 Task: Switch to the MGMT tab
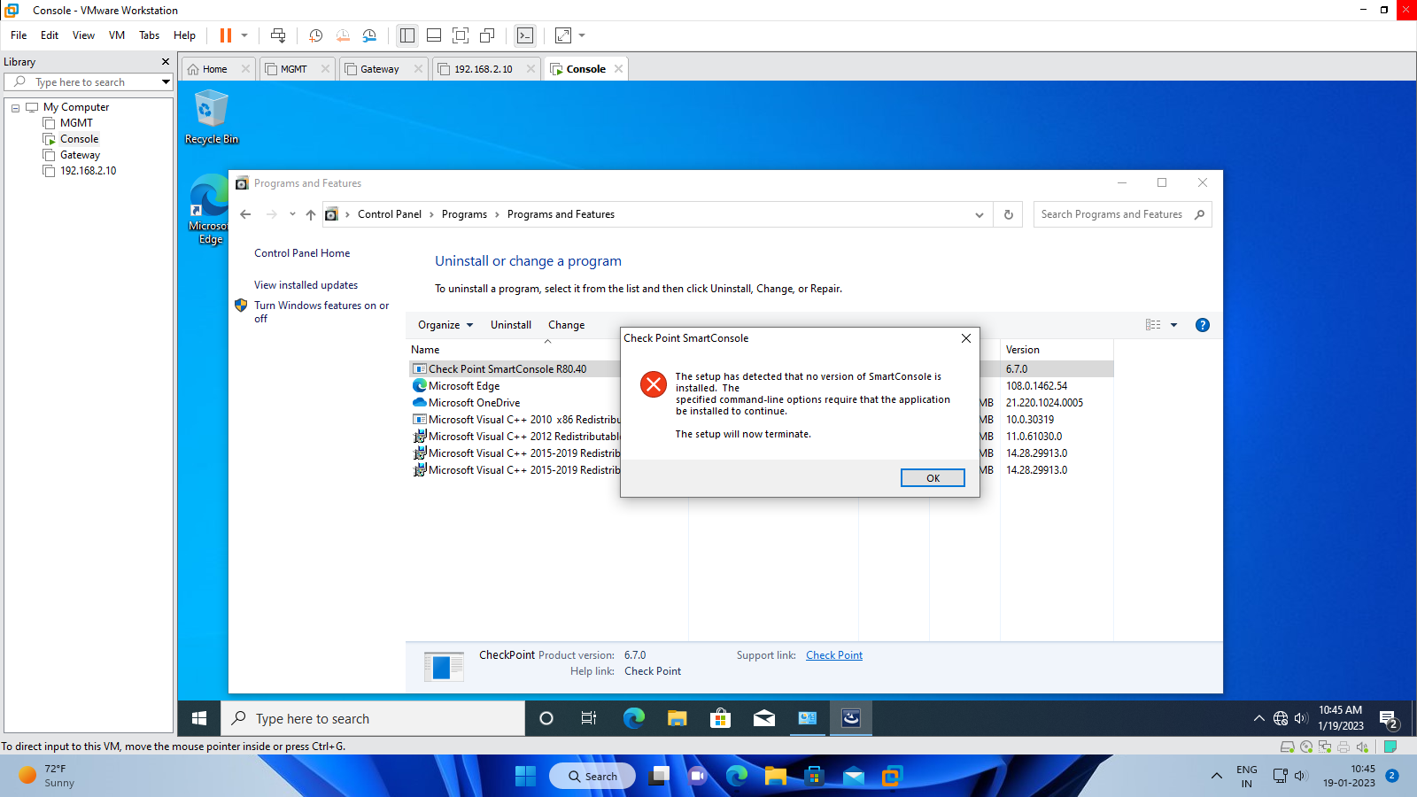293,69
